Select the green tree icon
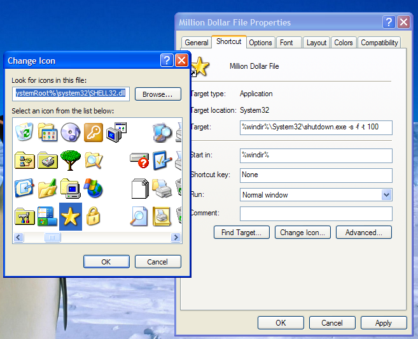The width and height of the screenshot is (418, 339). (71, 161)
